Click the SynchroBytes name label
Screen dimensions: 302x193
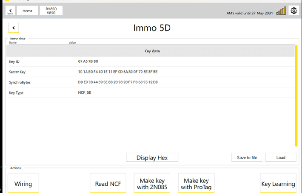20,82
